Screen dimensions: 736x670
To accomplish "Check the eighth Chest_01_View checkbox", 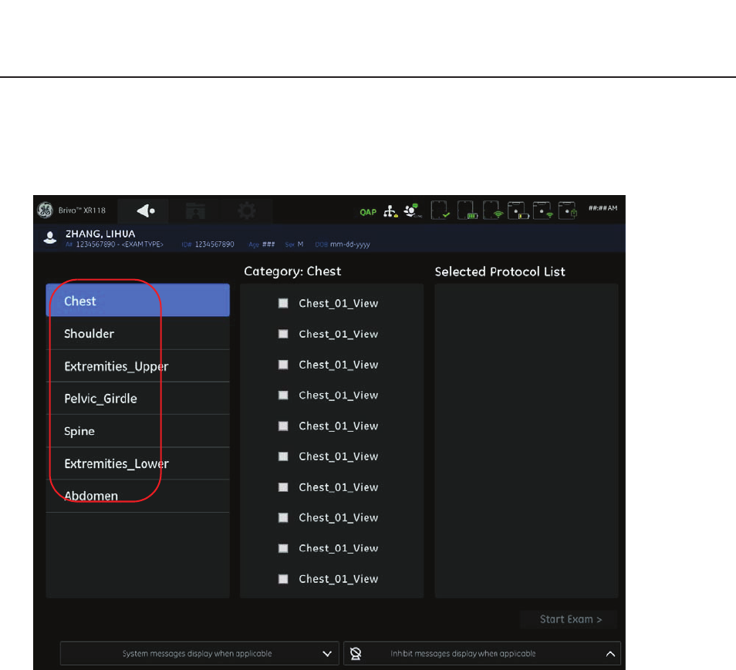I will (283, 517).
